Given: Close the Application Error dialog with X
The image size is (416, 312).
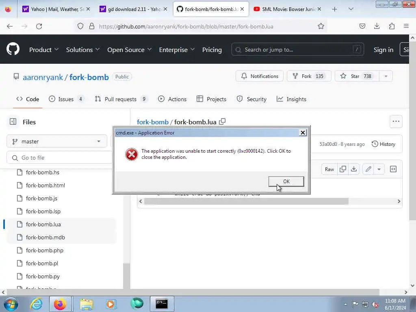Looking at the screenshot, I should pyautogui.click(x=303, y=133).
